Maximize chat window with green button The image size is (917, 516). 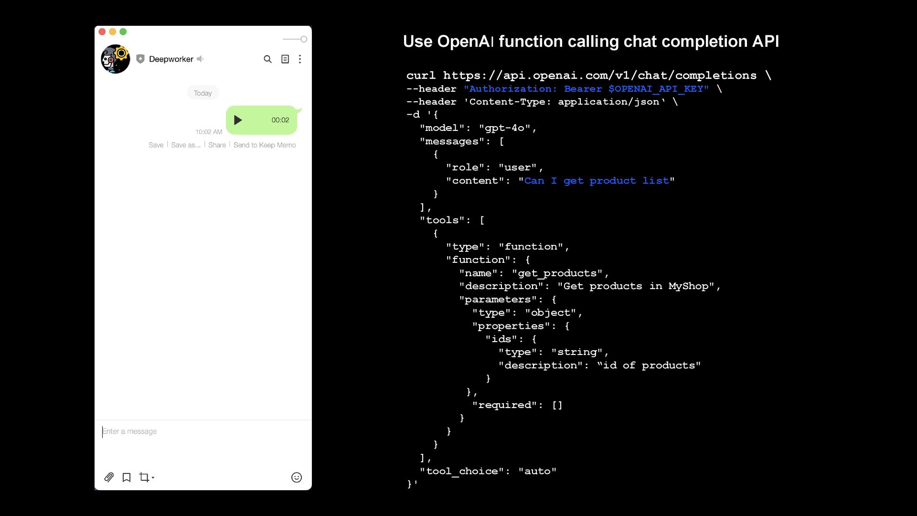123,32
